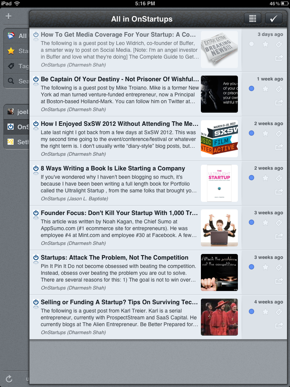The height and width of the screenshot is (387, 290).
Task: Share the Attack The Problem article
Action: pos(279,281)
